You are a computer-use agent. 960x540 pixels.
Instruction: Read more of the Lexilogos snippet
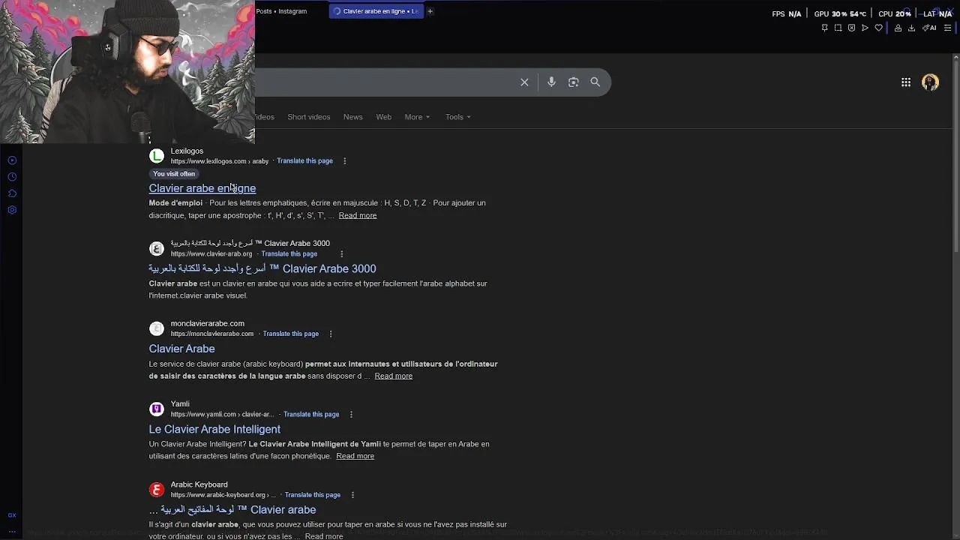pos(357,216)
